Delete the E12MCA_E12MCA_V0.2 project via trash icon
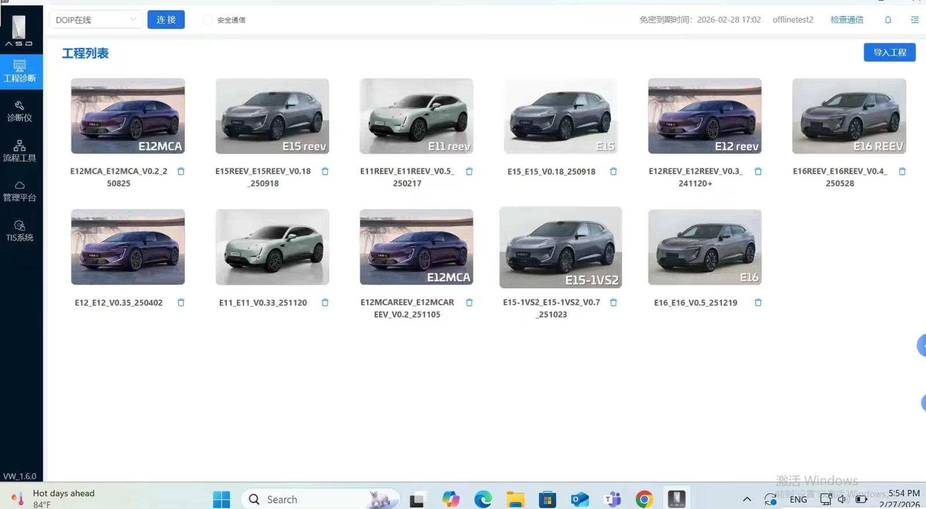926x509 pixels. [x=181, y=172]
